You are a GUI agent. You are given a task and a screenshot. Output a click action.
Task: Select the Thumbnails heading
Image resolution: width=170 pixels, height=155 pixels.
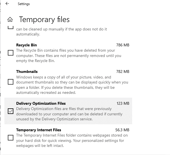pyautogui.click(x=27, y=71)
